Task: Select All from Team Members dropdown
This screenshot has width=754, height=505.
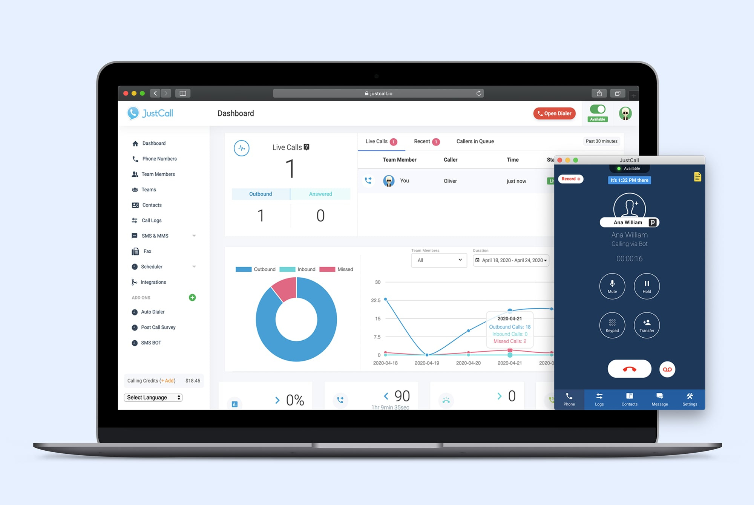Action: tap(438, 260)
